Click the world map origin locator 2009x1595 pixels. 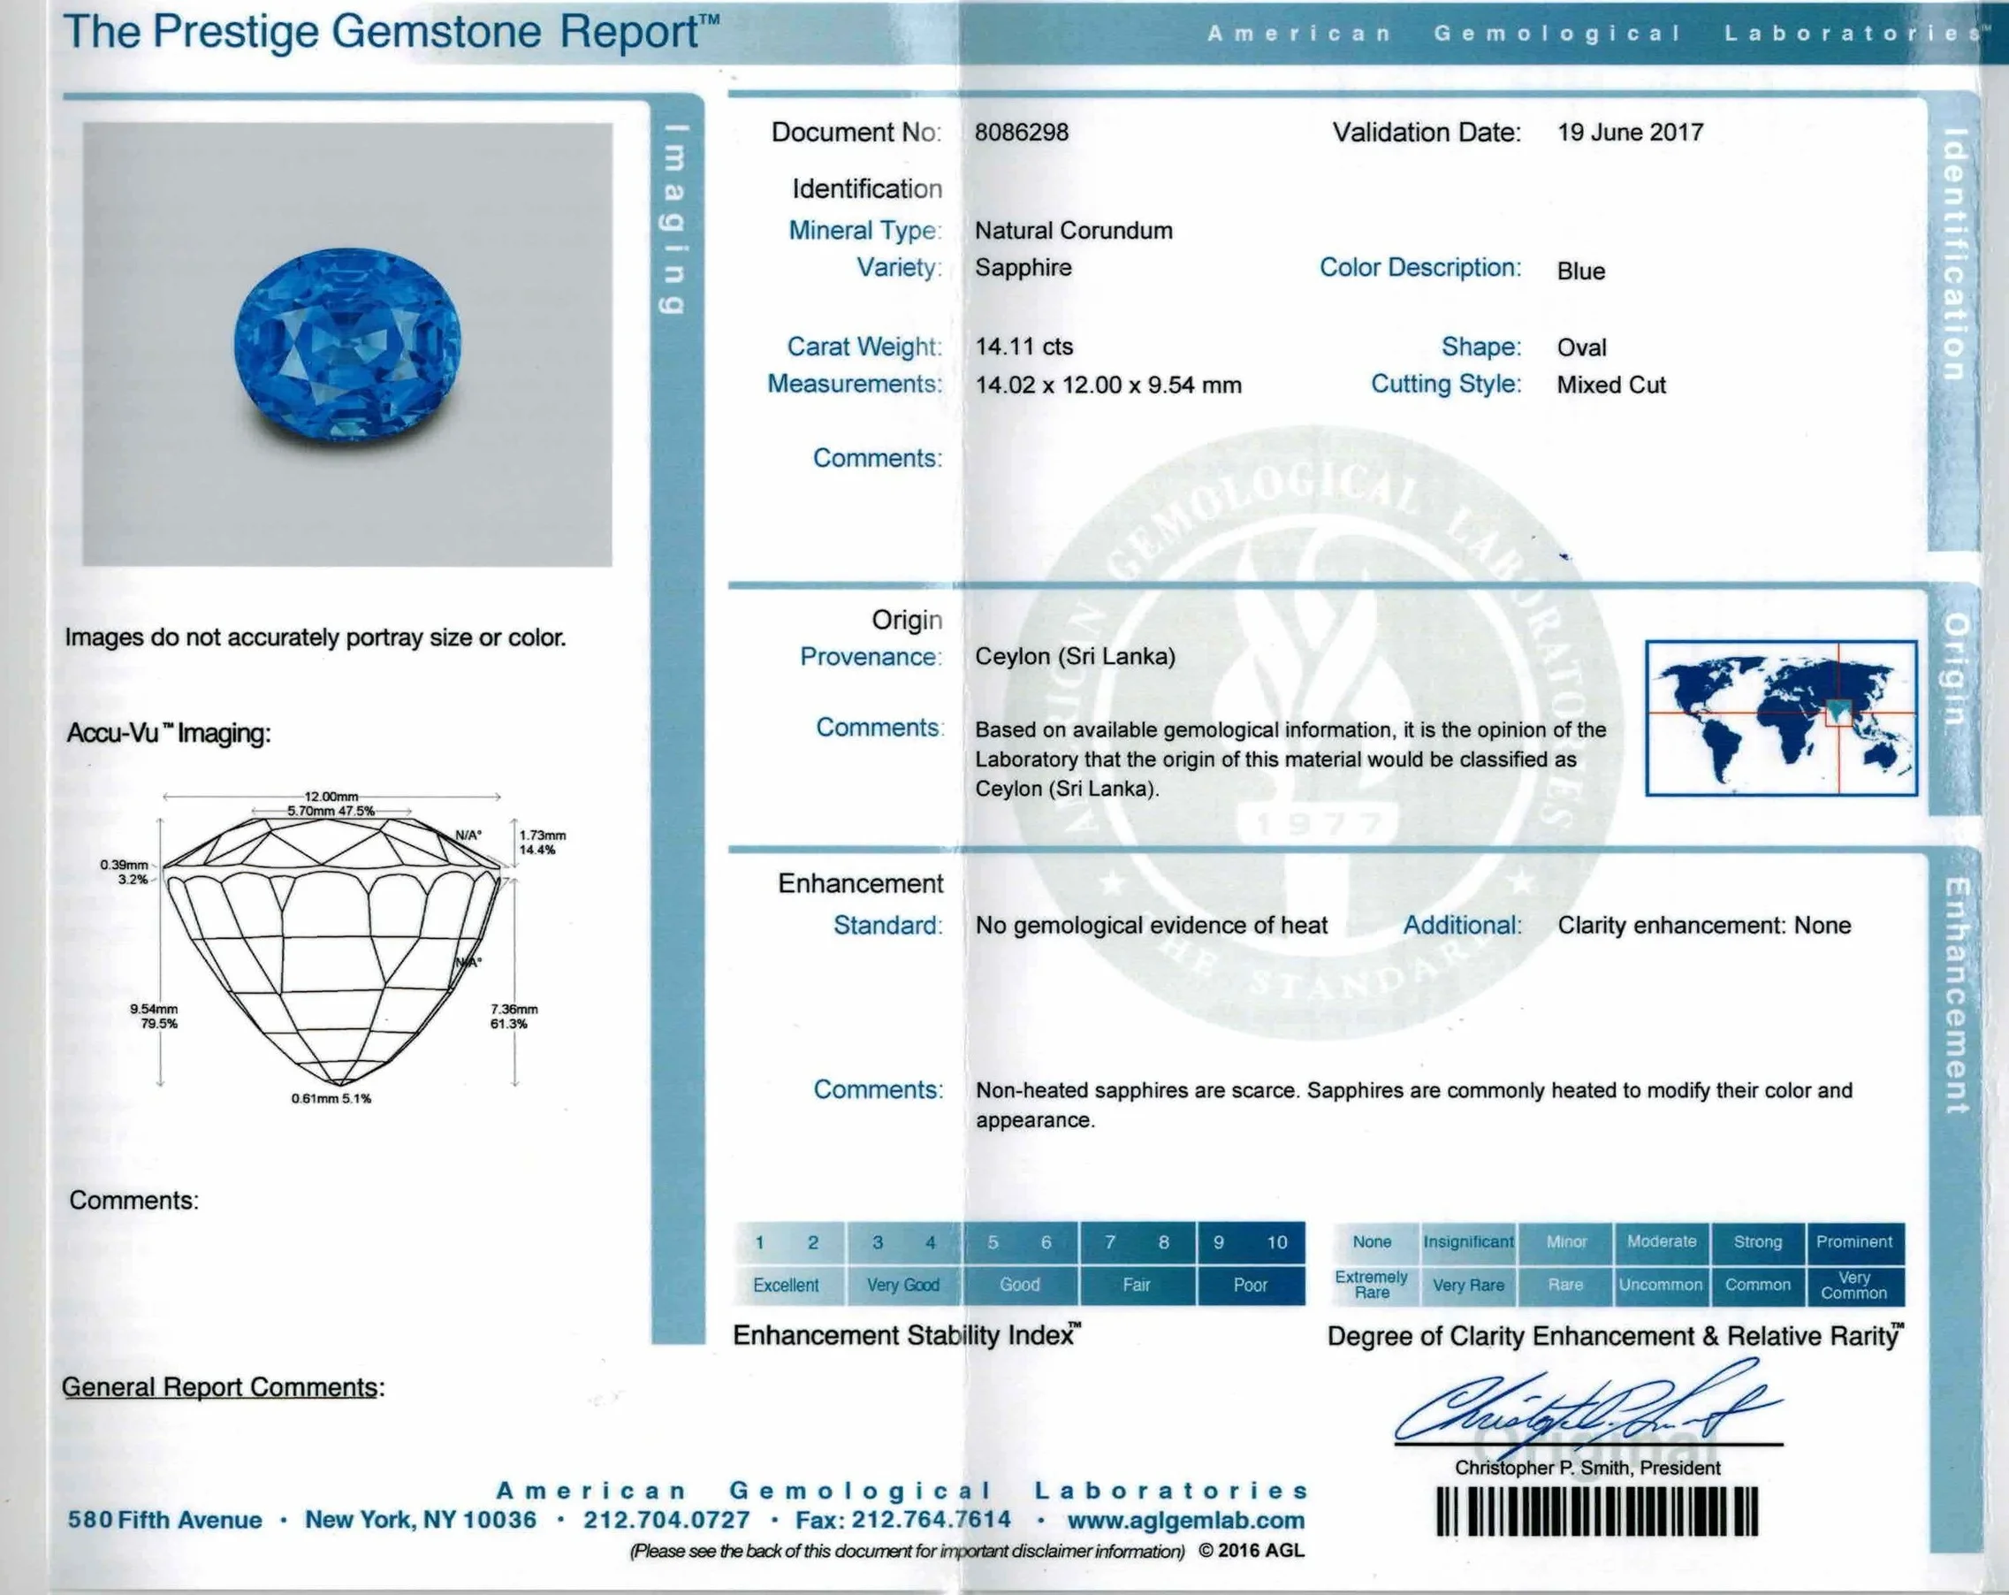(x=1781, y=717)
